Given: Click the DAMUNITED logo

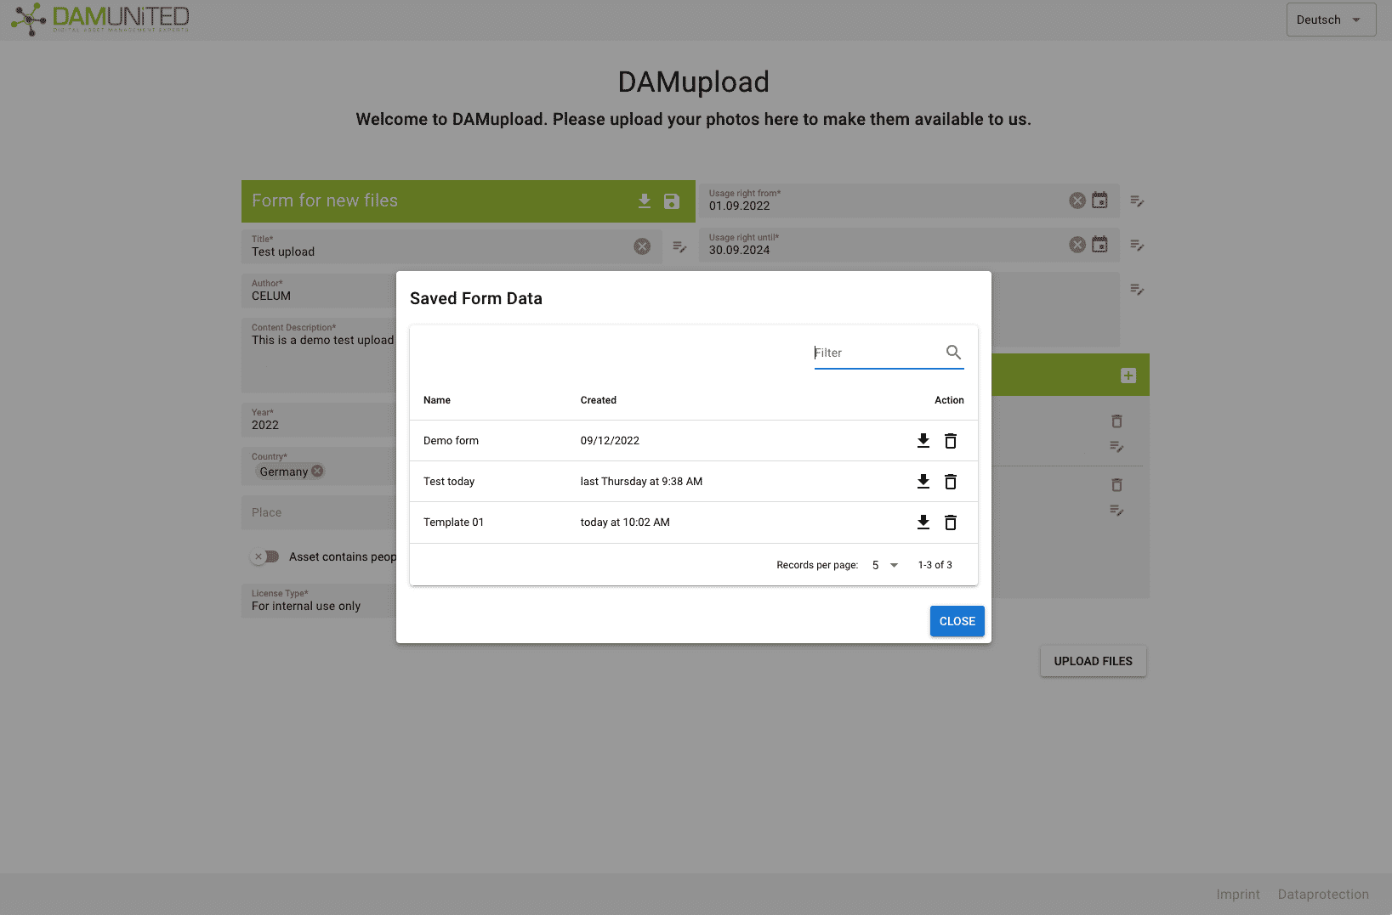Looking at the screenshot, I should pyautogui.click(x=100, y=19).
